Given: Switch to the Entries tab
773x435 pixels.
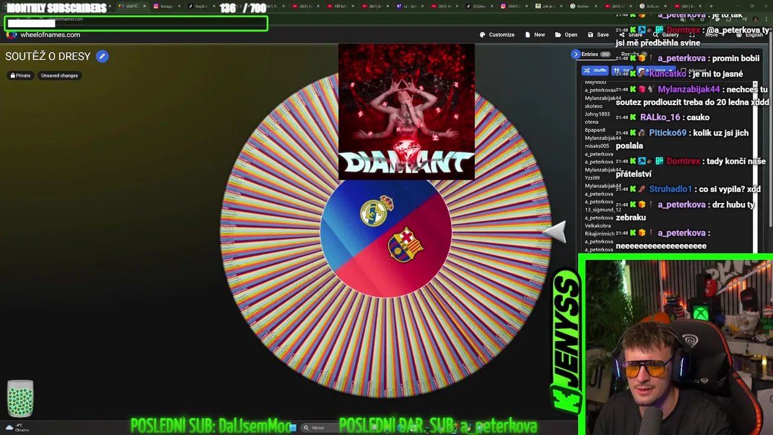Looking at the screenshot, I should 595,54.
